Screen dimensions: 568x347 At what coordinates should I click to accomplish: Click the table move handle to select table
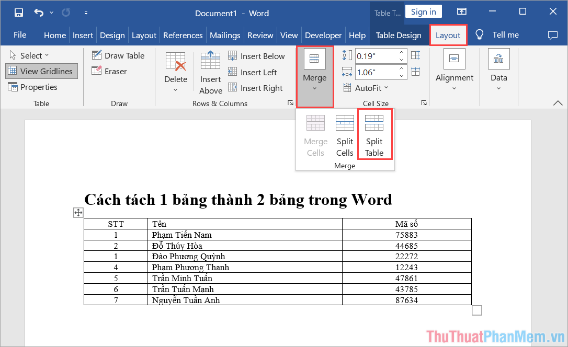[x=78, y=213]
